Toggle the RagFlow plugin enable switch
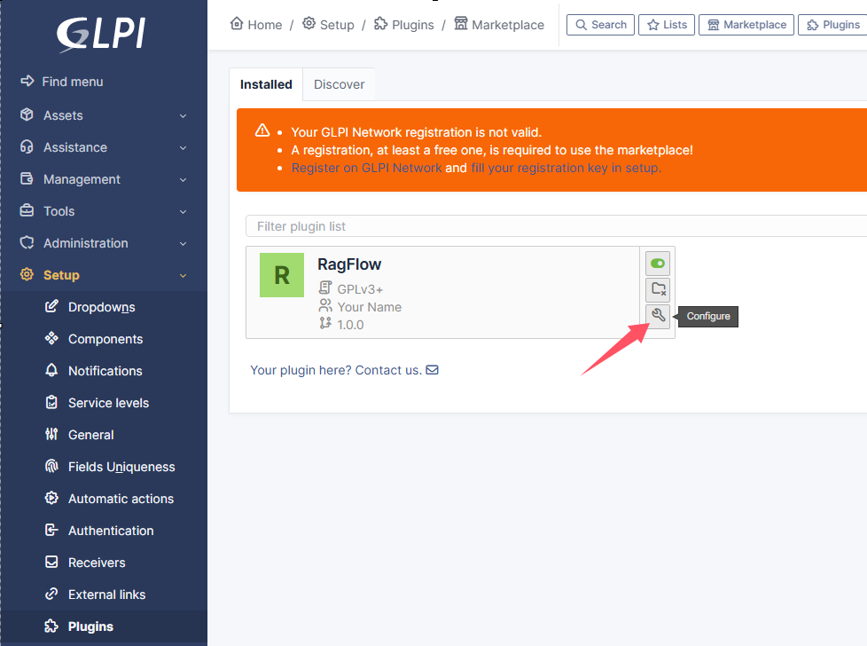 coord(658,264)
